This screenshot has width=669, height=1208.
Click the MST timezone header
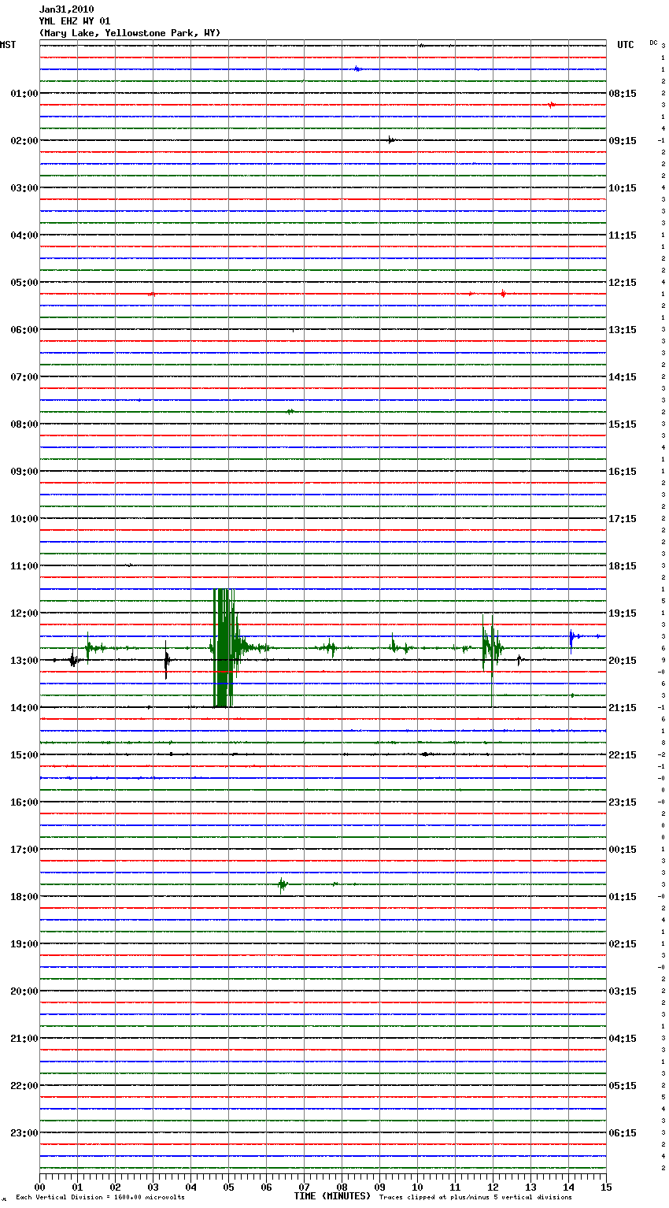(x=8, y=45)
